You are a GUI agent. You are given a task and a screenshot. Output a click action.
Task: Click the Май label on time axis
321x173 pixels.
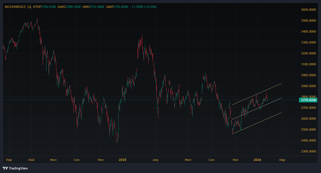click(31, 160)
